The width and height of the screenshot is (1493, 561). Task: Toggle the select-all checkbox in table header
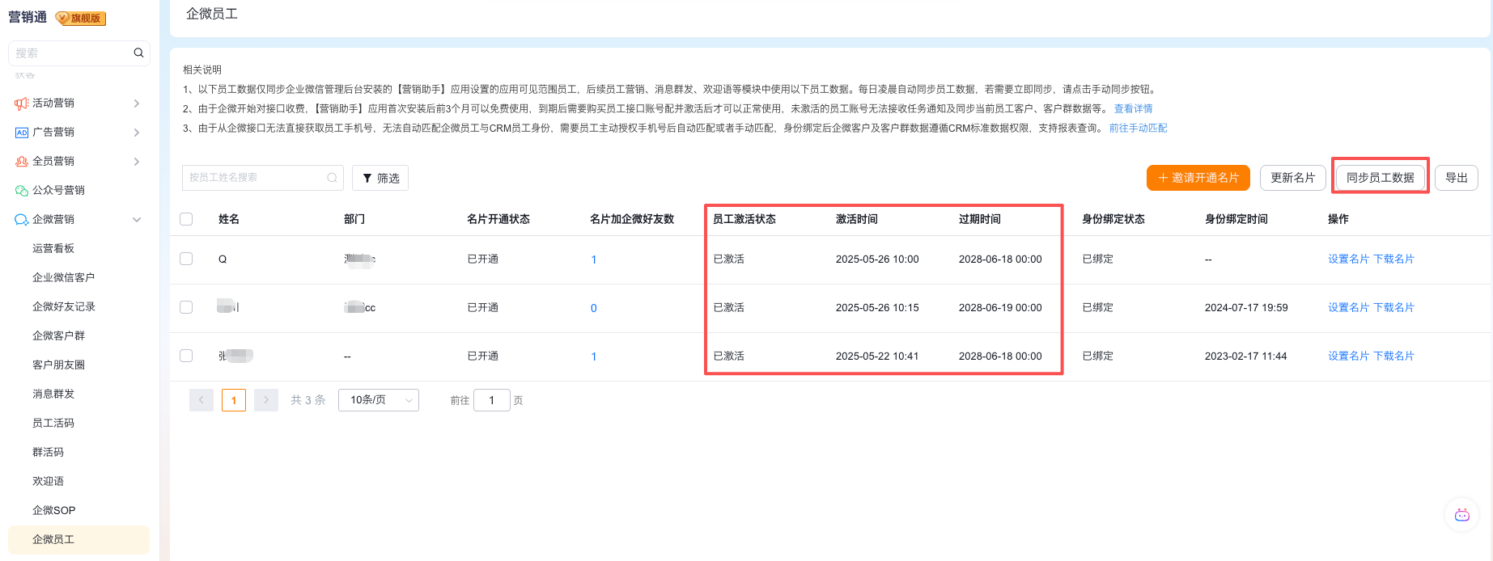(x=186, y=219)
